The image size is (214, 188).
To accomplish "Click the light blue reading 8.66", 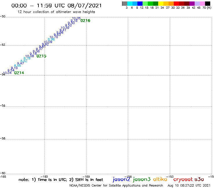I will tap(18, 66).
